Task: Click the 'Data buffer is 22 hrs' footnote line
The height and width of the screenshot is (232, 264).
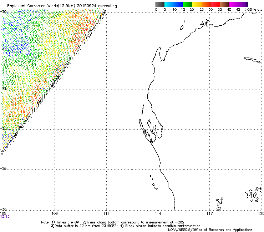Action: tap(126, 226)
